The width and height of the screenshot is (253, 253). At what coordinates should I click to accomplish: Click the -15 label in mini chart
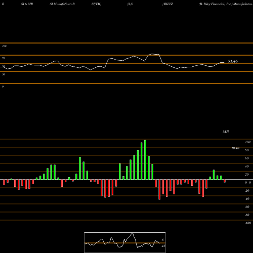(163, 246)
